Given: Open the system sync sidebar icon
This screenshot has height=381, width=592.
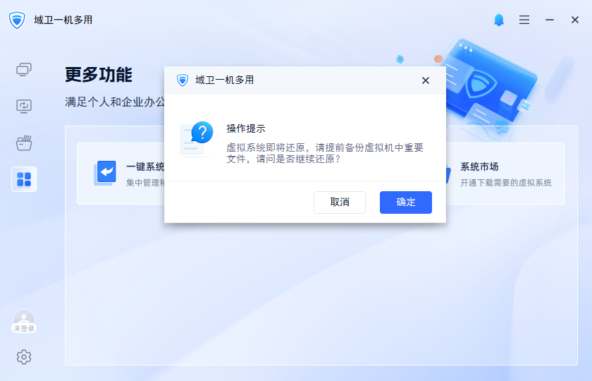Looking at the screenshot, I should (x=24, y=107).
